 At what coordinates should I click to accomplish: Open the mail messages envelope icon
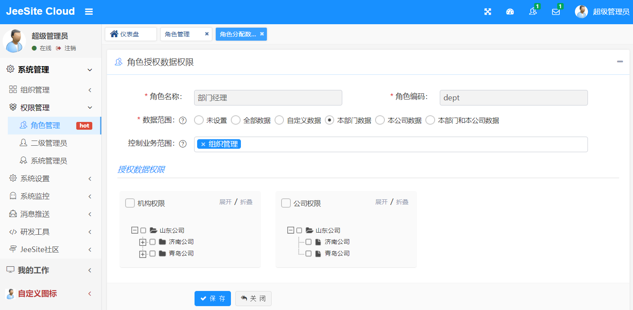(556, 12)
